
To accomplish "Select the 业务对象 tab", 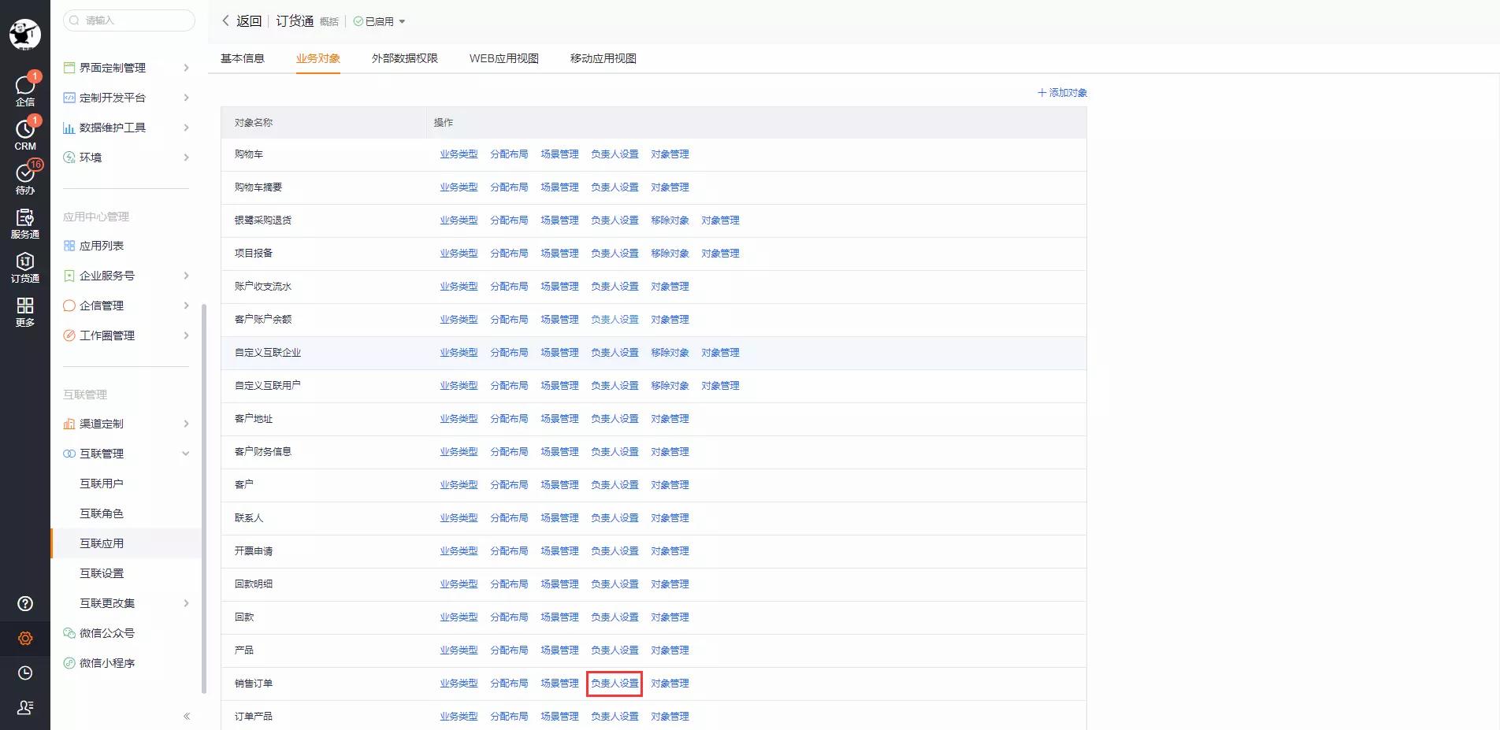I will pos(318,58).
